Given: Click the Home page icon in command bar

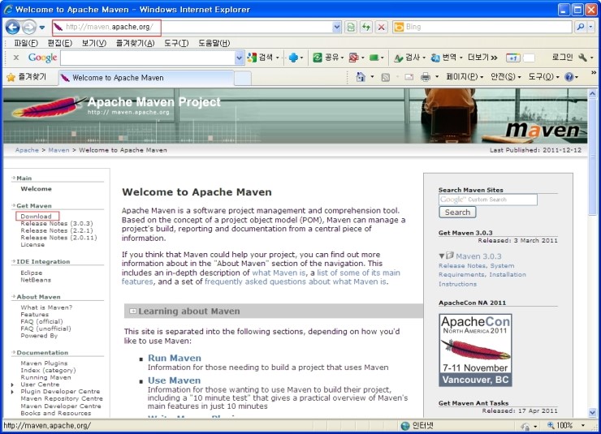Looking at the screenshot, I should [x=361, y=77].
